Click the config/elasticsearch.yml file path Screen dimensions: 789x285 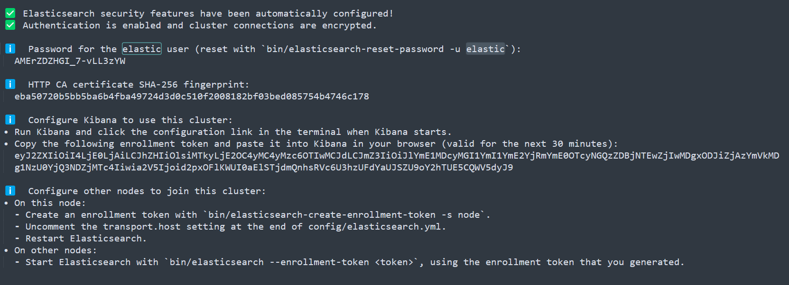(374, 227)
